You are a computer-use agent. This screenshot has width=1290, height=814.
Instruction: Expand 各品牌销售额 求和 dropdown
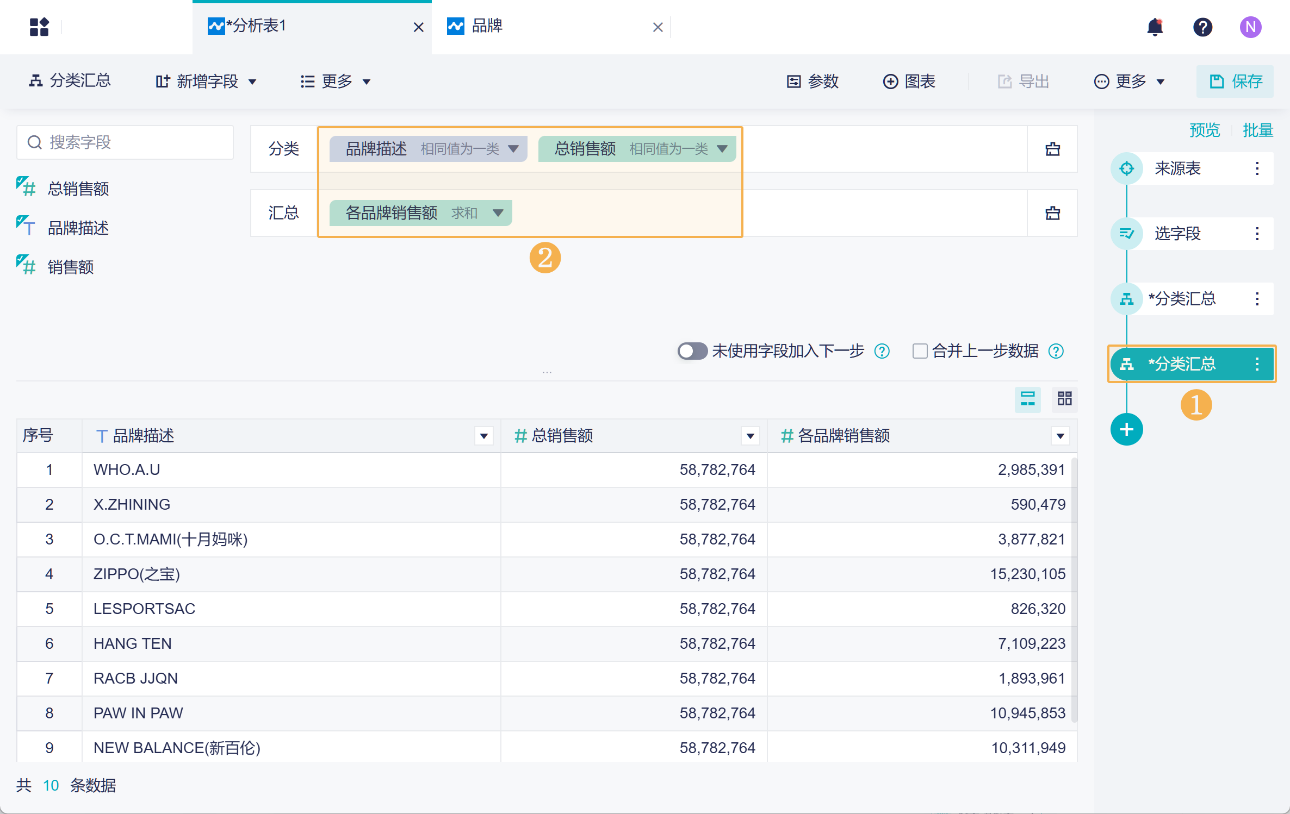point(498,213)
